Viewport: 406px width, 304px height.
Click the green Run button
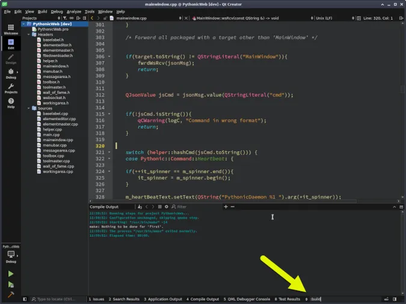pos(11,274)
